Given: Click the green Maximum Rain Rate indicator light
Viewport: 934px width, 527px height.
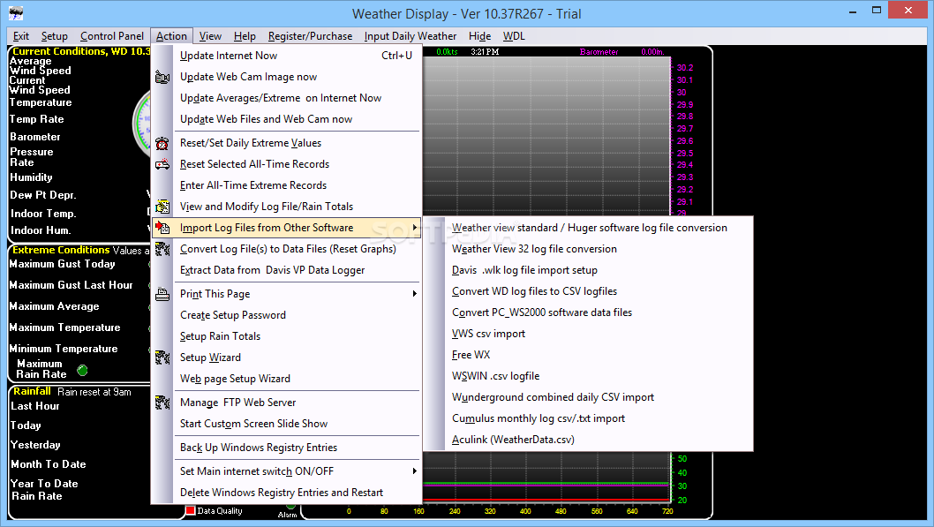Looking at the screenshot, I should (82, 371).
